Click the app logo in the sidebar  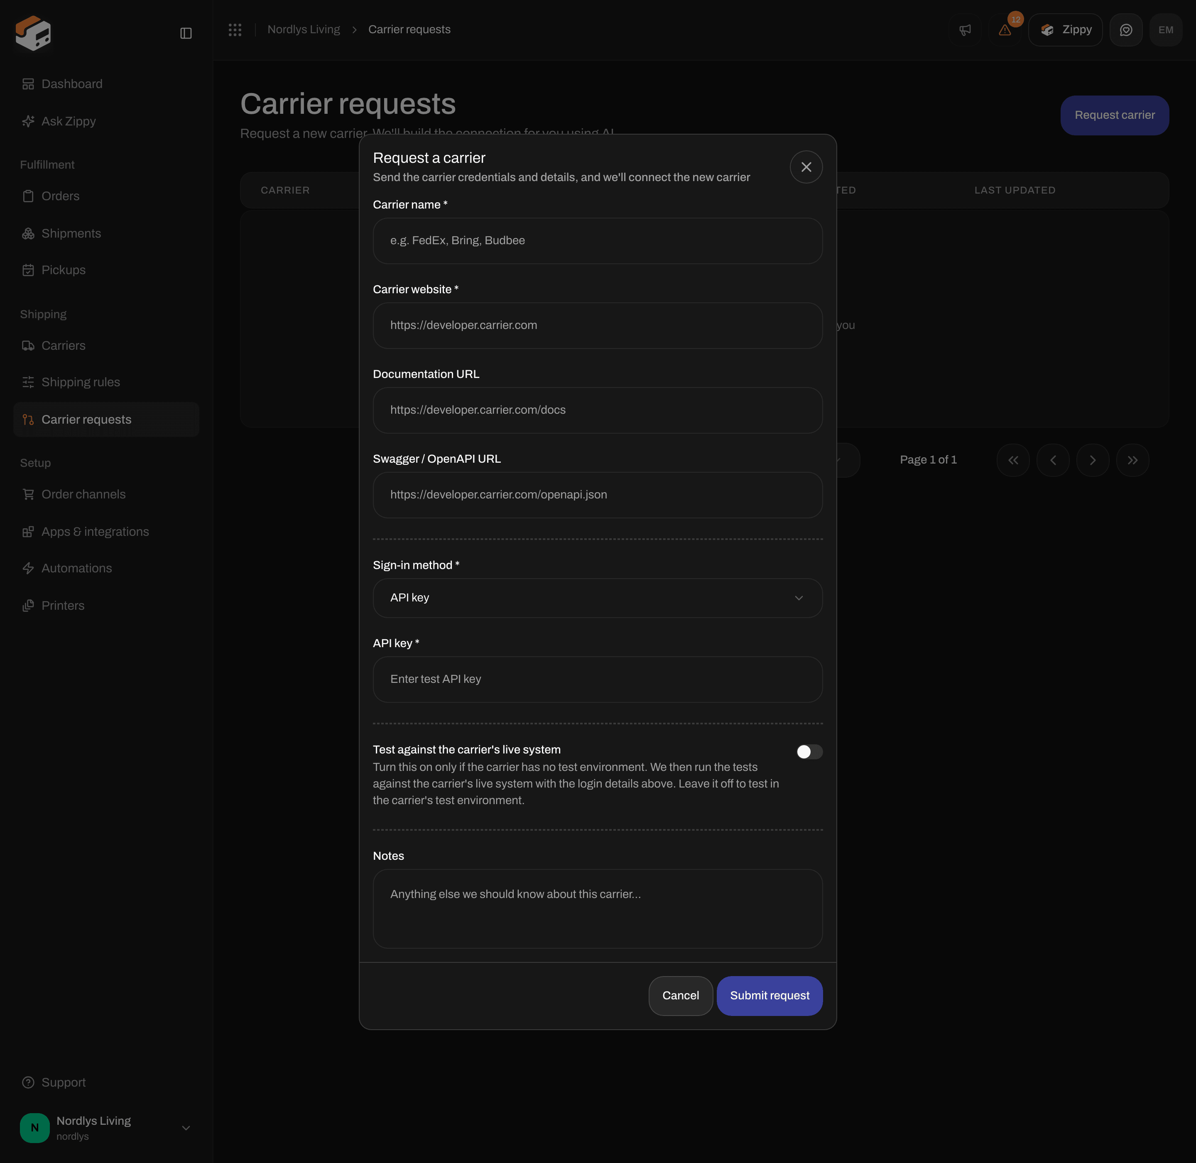point(33,33)
